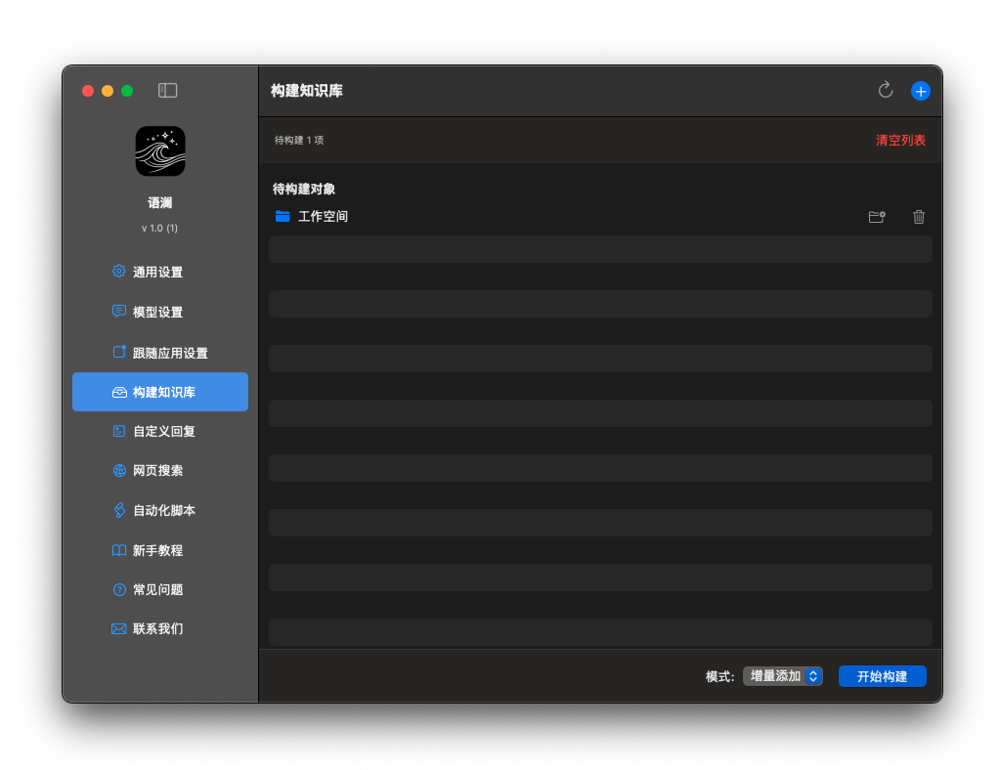Click the 语澜 app logo thumbnail
This screenshot has width=998, height=770.
click(159, 151)
